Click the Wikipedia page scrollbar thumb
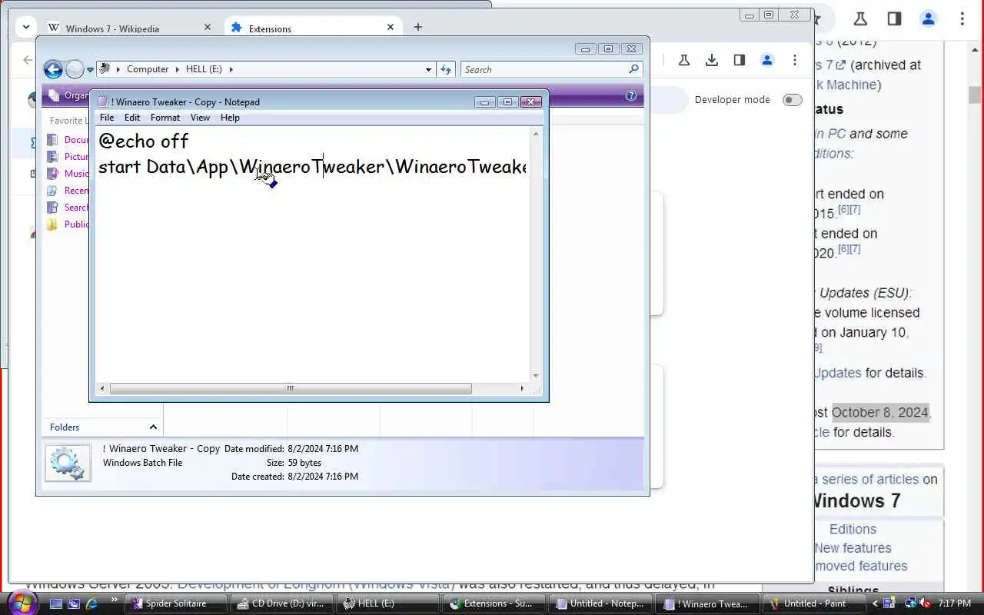This screenshot has height=615, width=984. pyautogui.click(x=975, y=95)
